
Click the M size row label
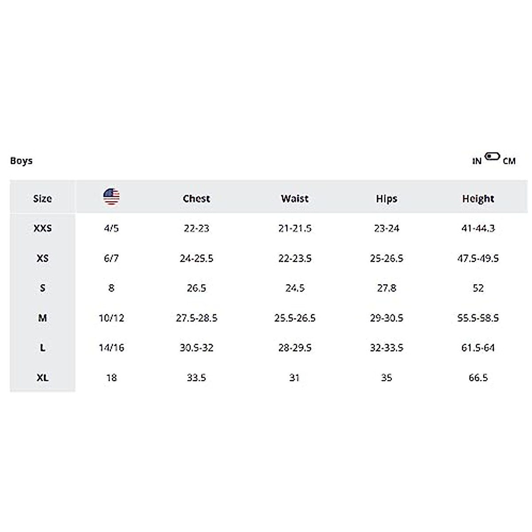[43, 318]
